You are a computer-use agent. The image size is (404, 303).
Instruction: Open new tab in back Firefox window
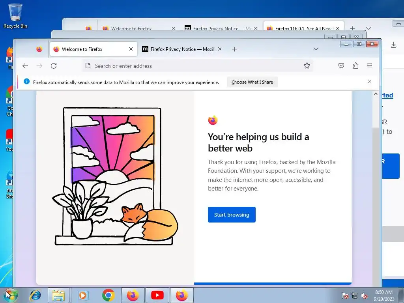coord(352,28)
